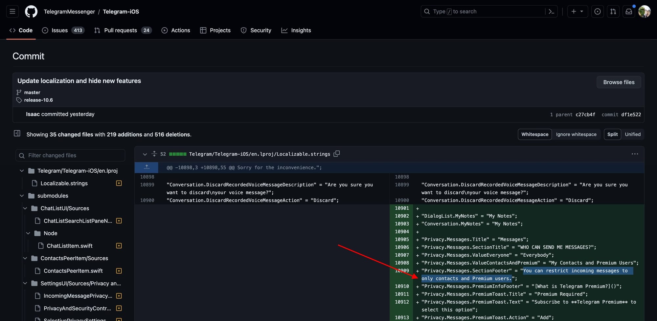Collapse the submodules folder
The image size is (657, 321).
pos(22,196)
